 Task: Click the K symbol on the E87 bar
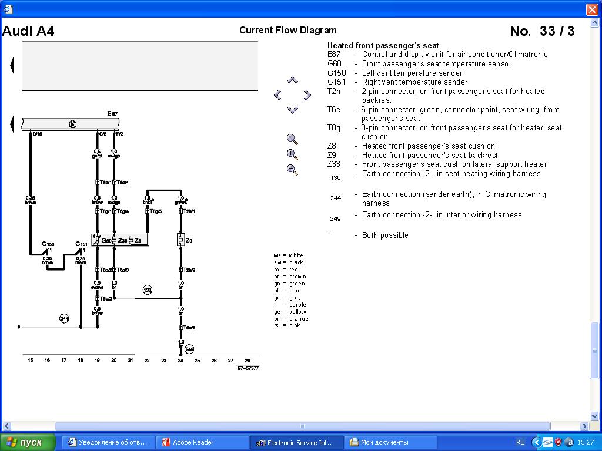(72, 124)
